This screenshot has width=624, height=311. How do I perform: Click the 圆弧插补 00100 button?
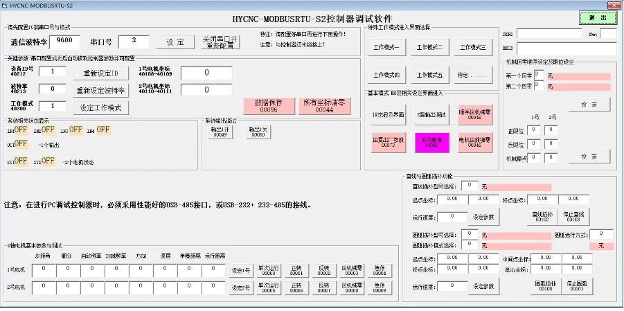click(x=546, y=286)
